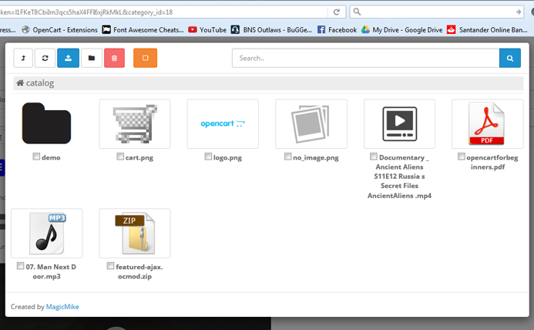This screenshot has width=534, height=330.
Task: Click the demo folder name
Action: point(51,157)
